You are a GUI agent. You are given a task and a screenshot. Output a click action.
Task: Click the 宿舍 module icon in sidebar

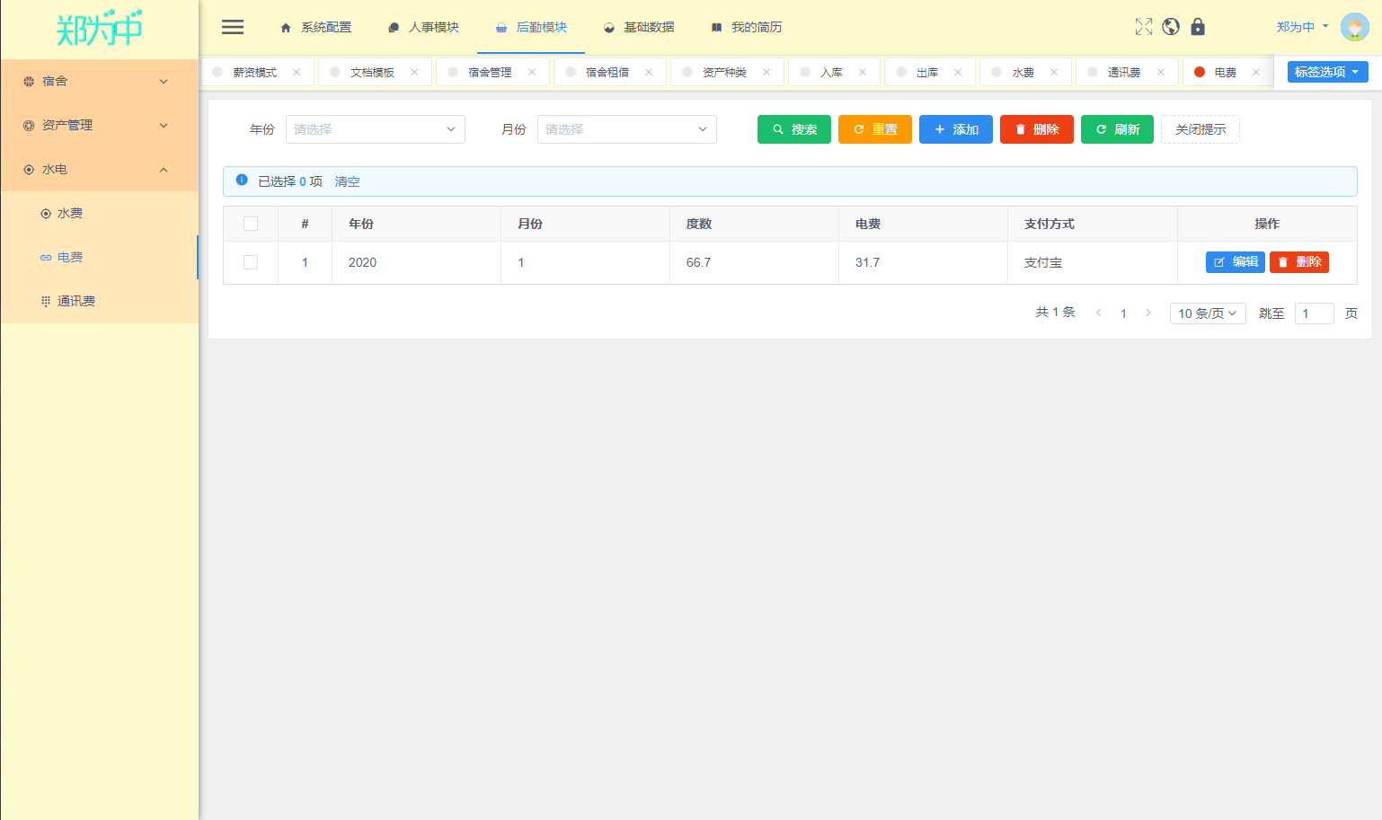(27, 81)
